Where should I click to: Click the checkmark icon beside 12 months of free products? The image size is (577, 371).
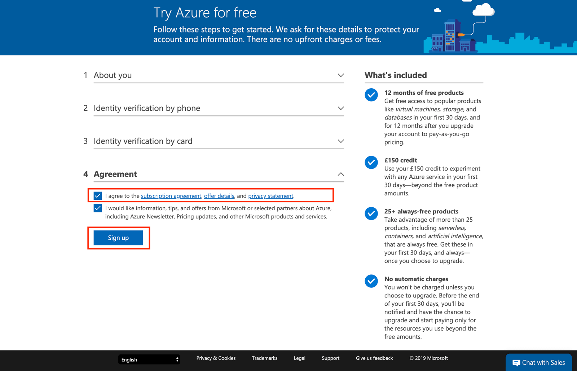point(371,95)
